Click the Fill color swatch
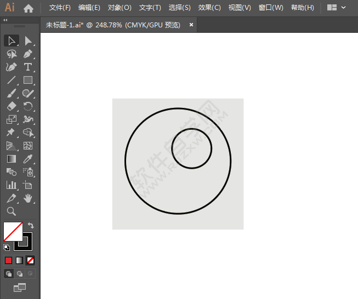 click(x=12, y=231)
